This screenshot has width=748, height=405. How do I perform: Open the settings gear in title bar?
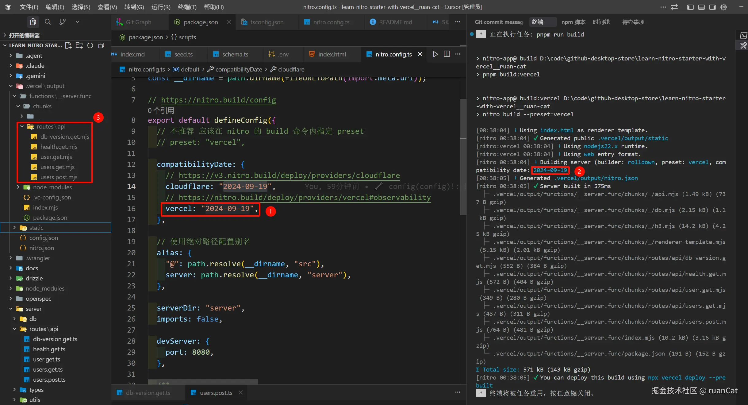pyautogui.click(x=723, y=7)
